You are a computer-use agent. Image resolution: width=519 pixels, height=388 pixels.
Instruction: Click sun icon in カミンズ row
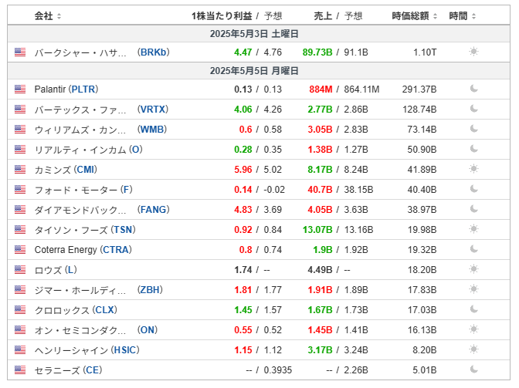473,169
